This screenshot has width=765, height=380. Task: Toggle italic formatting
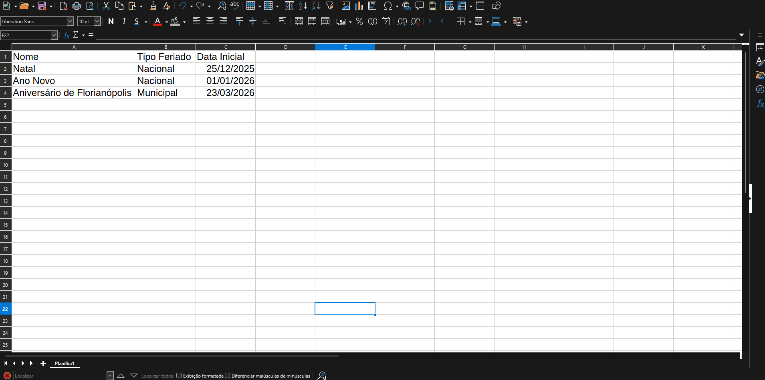124,22
